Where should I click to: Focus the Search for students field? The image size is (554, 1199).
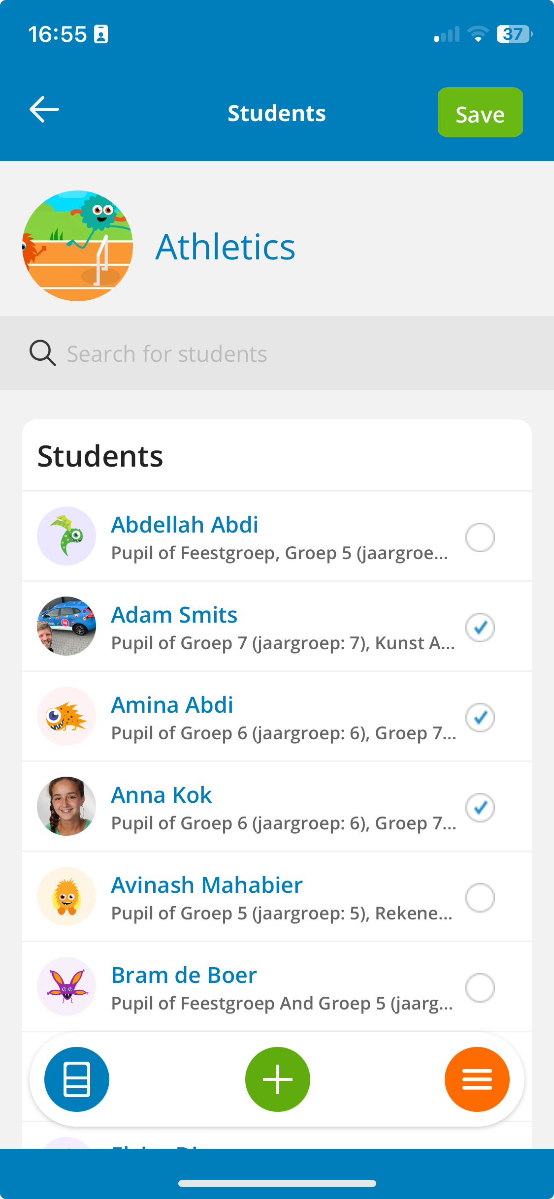[277, 353]
